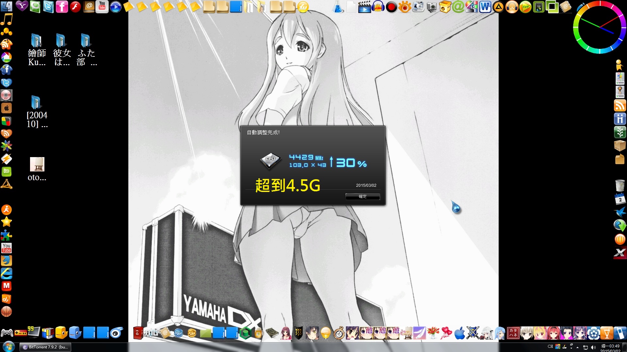This screenshot has height=352, width=627.
Task: Open the AIMP orange triangle icon
Action: point(498,7)
